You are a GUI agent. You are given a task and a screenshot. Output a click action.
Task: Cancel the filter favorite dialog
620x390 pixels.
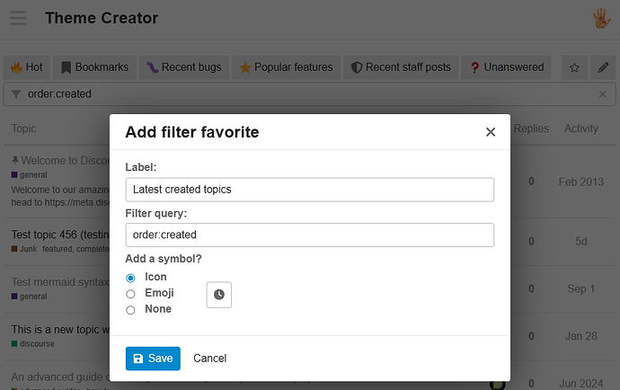click(x=209, y=359)
